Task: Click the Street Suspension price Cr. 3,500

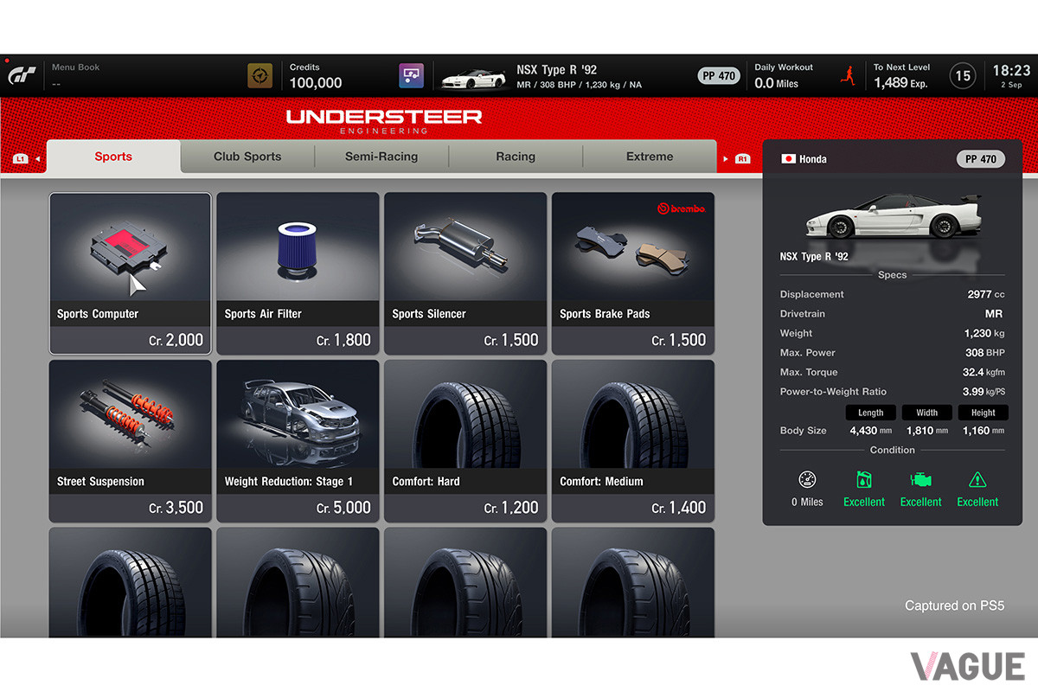Action: tap(176, 508)
